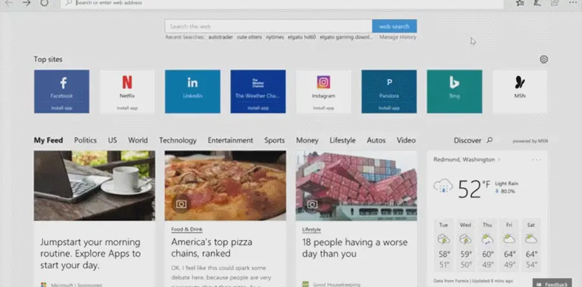Open America's top pizza chains headline
The width and height of the screenshot is (582, 287).
[211, 248]
